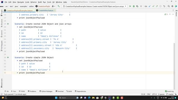Update project via Git blue arrow
This screenshot has height=100, width=178.
pyautogui.click(x=150, y=6)
